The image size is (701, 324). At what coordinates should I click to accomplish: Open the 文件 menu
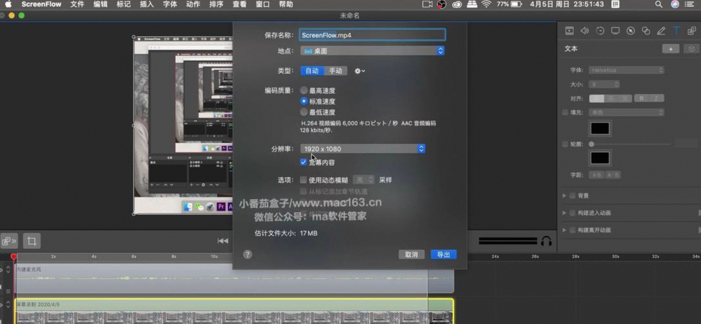(x=77, y=4)
